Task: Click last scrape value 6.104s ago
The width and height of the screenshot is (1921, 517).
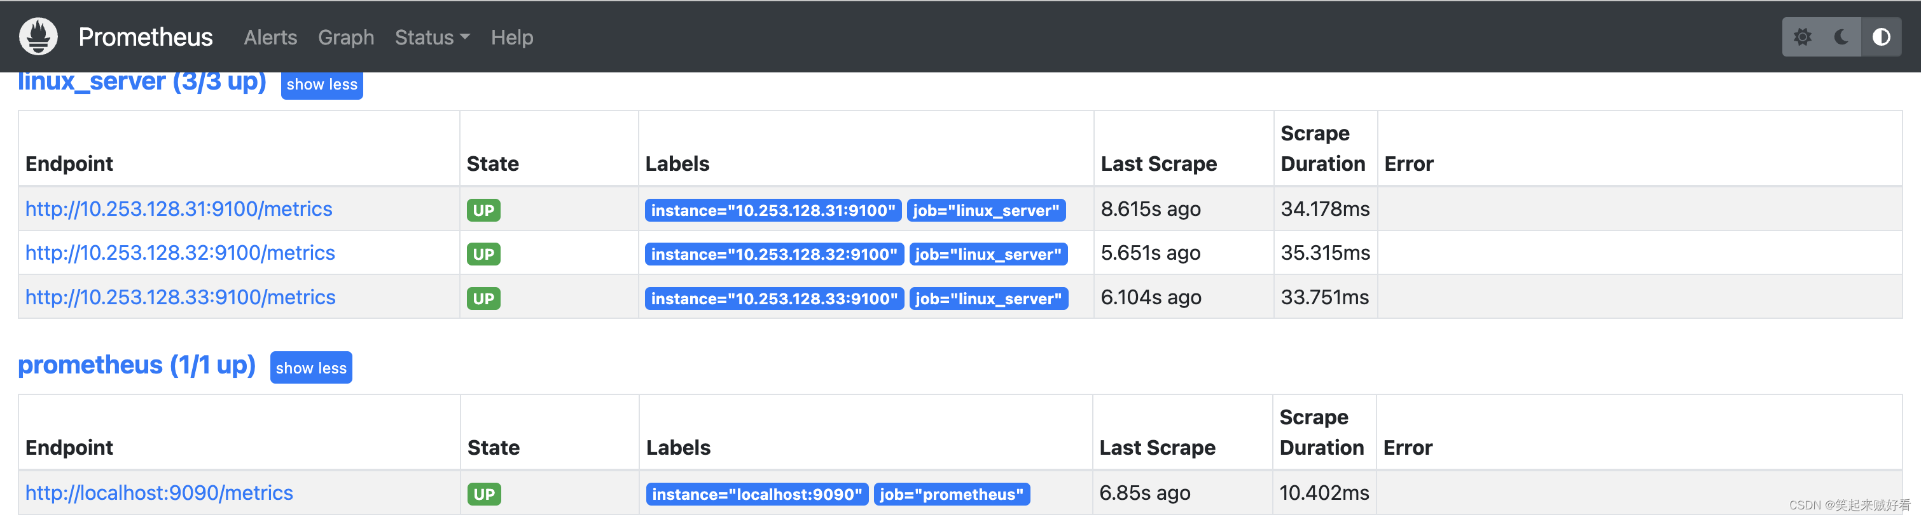Action: pos(1151,297)
